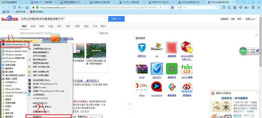Click the 爱问共享资 bookmark
The height and width of the screenshot is (118, 262).
pos(37,12)
